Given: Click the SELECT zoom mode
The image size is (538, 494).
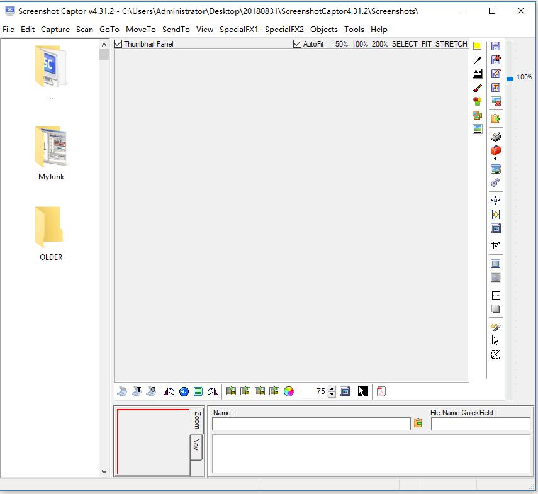Looking at the screenshot, I should [x=405, y=44].
